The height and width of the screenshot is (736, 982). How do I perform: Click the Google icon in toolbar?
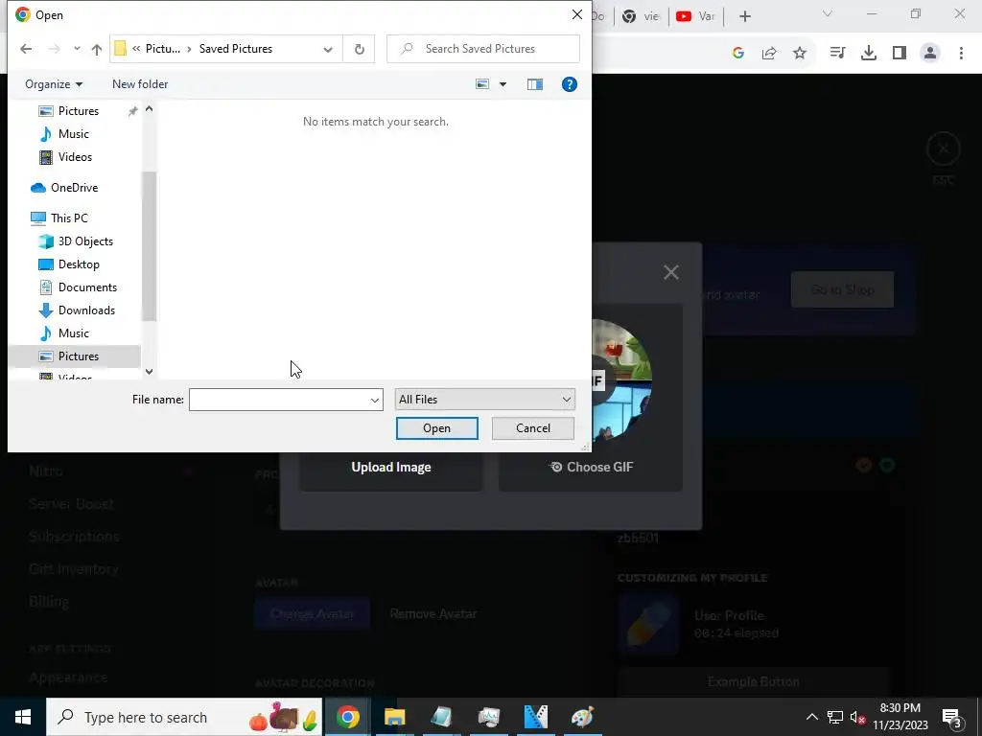click(737, 54)
